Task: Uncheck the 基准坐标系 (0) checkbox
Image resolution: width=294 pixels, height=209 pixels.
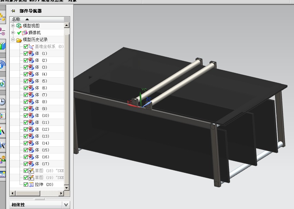Action: (x=26, y=47)
